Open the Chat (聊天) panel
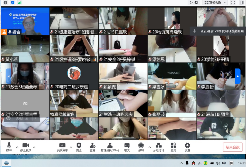This screenshot has width=246, height=167. pyautogui.click(x=127, y=147)
